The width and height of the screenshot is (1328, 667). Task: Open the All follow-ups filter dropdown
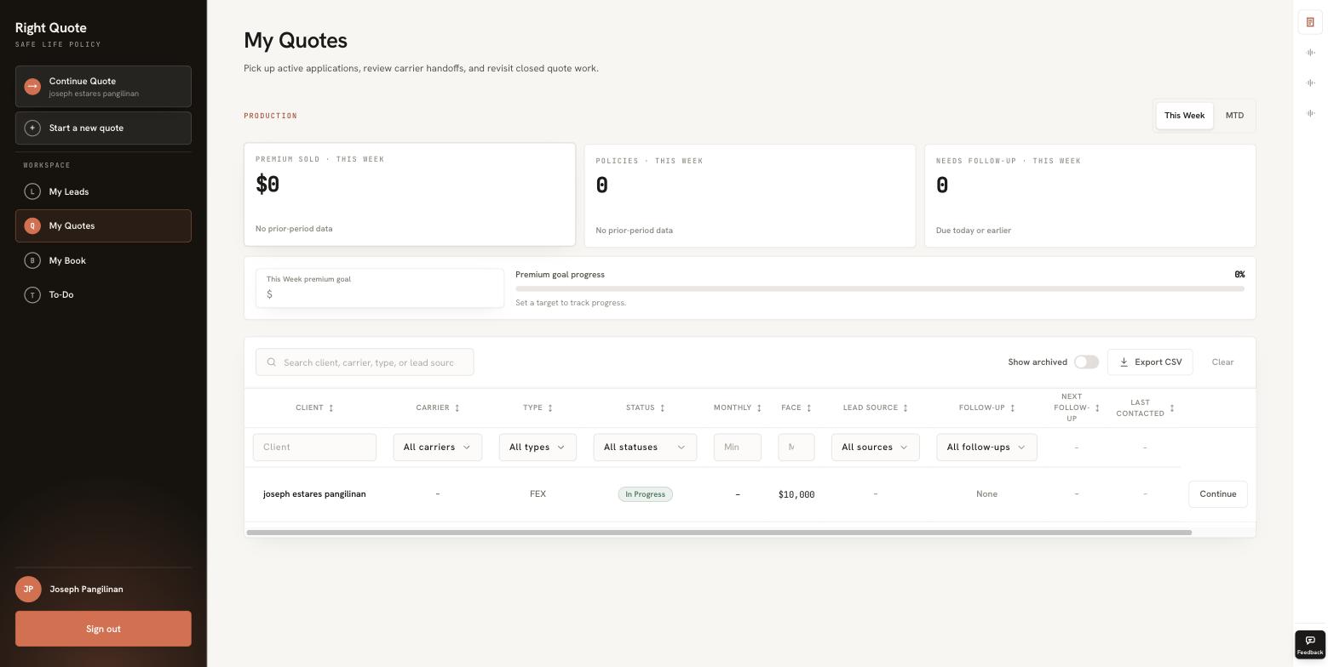coord(986,448)
